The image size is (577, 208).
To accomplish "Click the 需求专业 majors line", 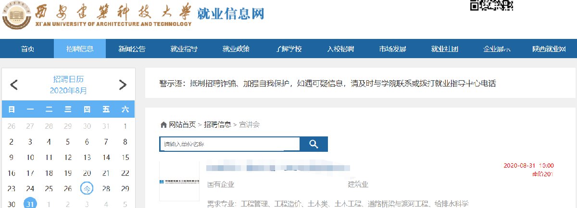I will [x=338, y=204].
